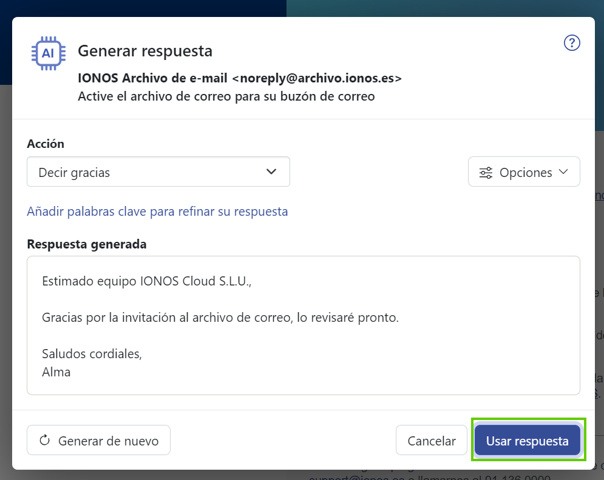Click the subject text Active el archivo de correo
This screenshot has width=604, height=480.
tap(226, 96)
